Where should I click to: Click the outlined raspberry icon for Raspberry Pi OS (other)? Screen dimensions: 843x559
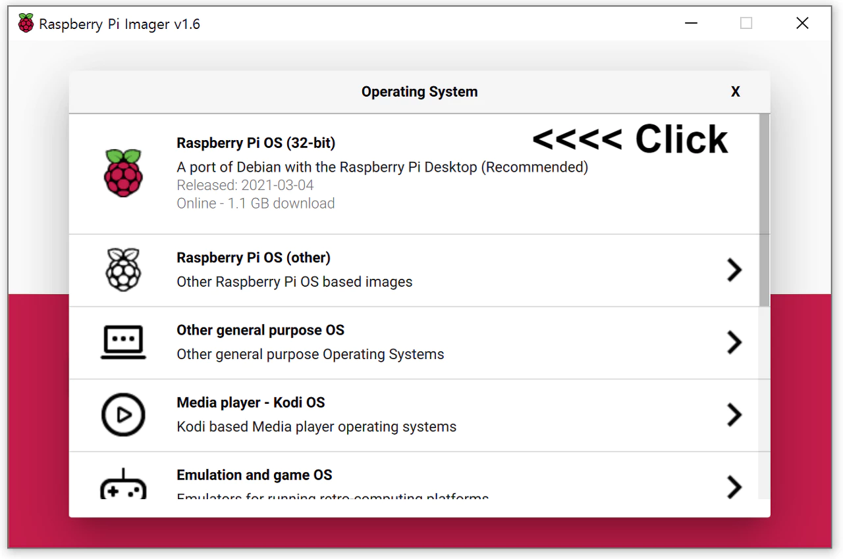[123, 270]
